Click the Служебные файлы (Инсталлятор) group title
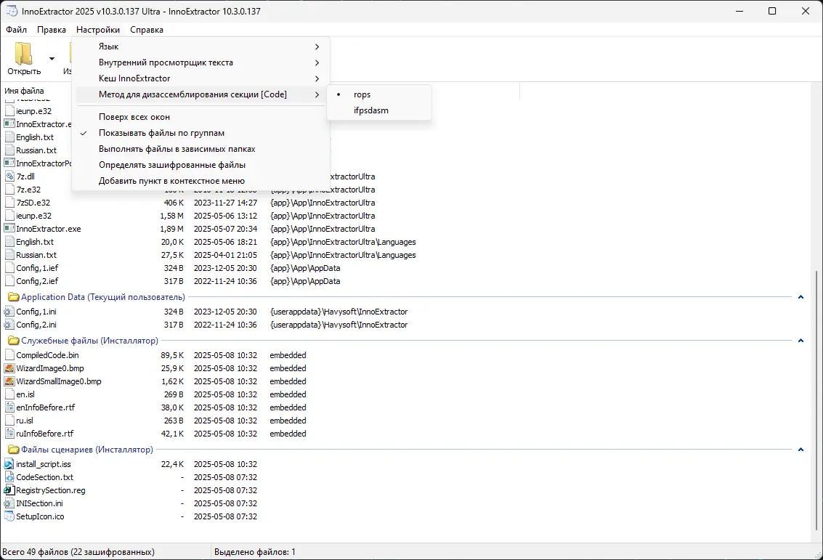Image resolution: width=823 pixels, height=560 pixels. coord(89,341)
